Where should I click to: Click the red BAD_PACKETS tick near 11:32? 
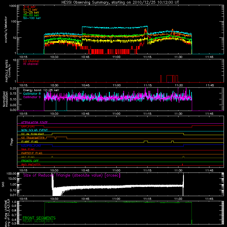pos(182,165)
